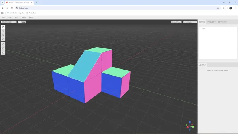This screenshot has height=134, width=238.
Task: Open the Add menu
Action: (x=16, y=17)
